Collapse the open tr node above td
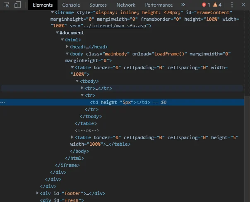This screenshot has height=202, width=250. (x=82, y=95)
